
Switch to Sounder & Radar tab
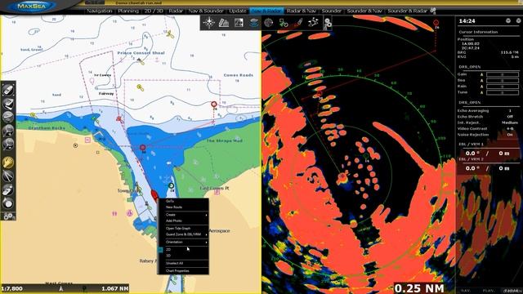point(407,11)
